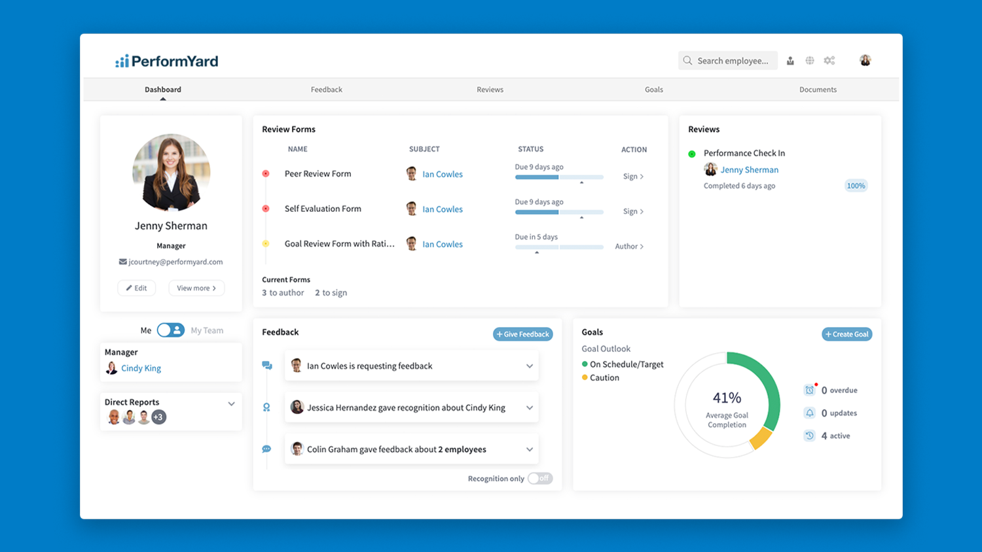Expand Ian Cowles feedback request entry

click(x=530, y=366)
